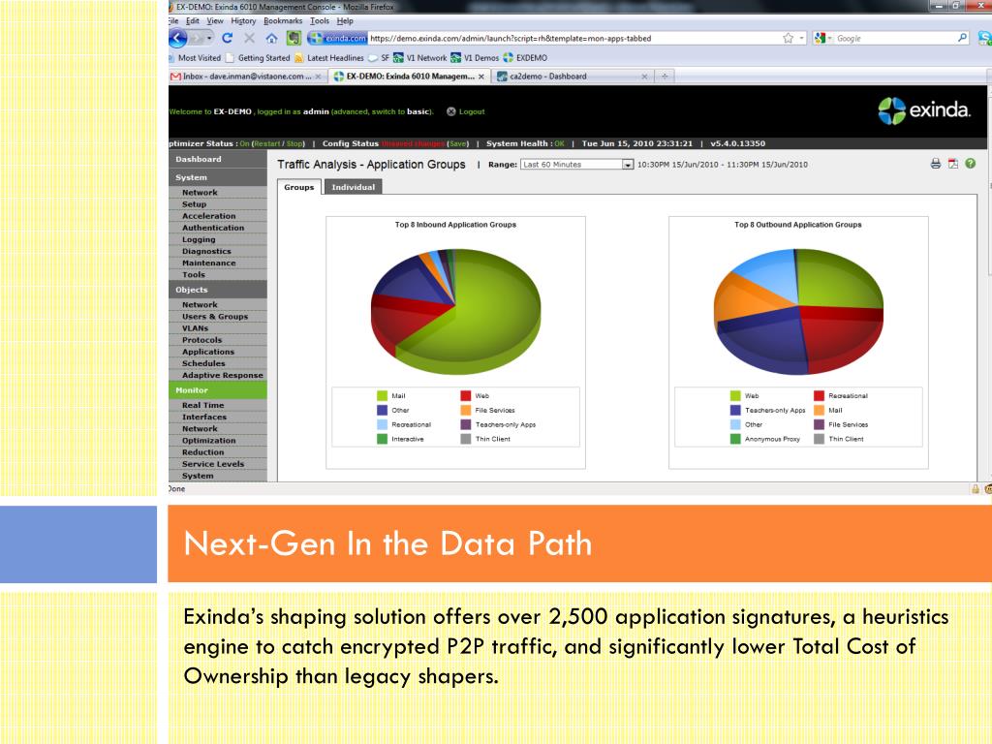Click the Firefox back arrow button
Image resolution: width=992 pixels, height=744 pixels.
click(x=178, y=39)
